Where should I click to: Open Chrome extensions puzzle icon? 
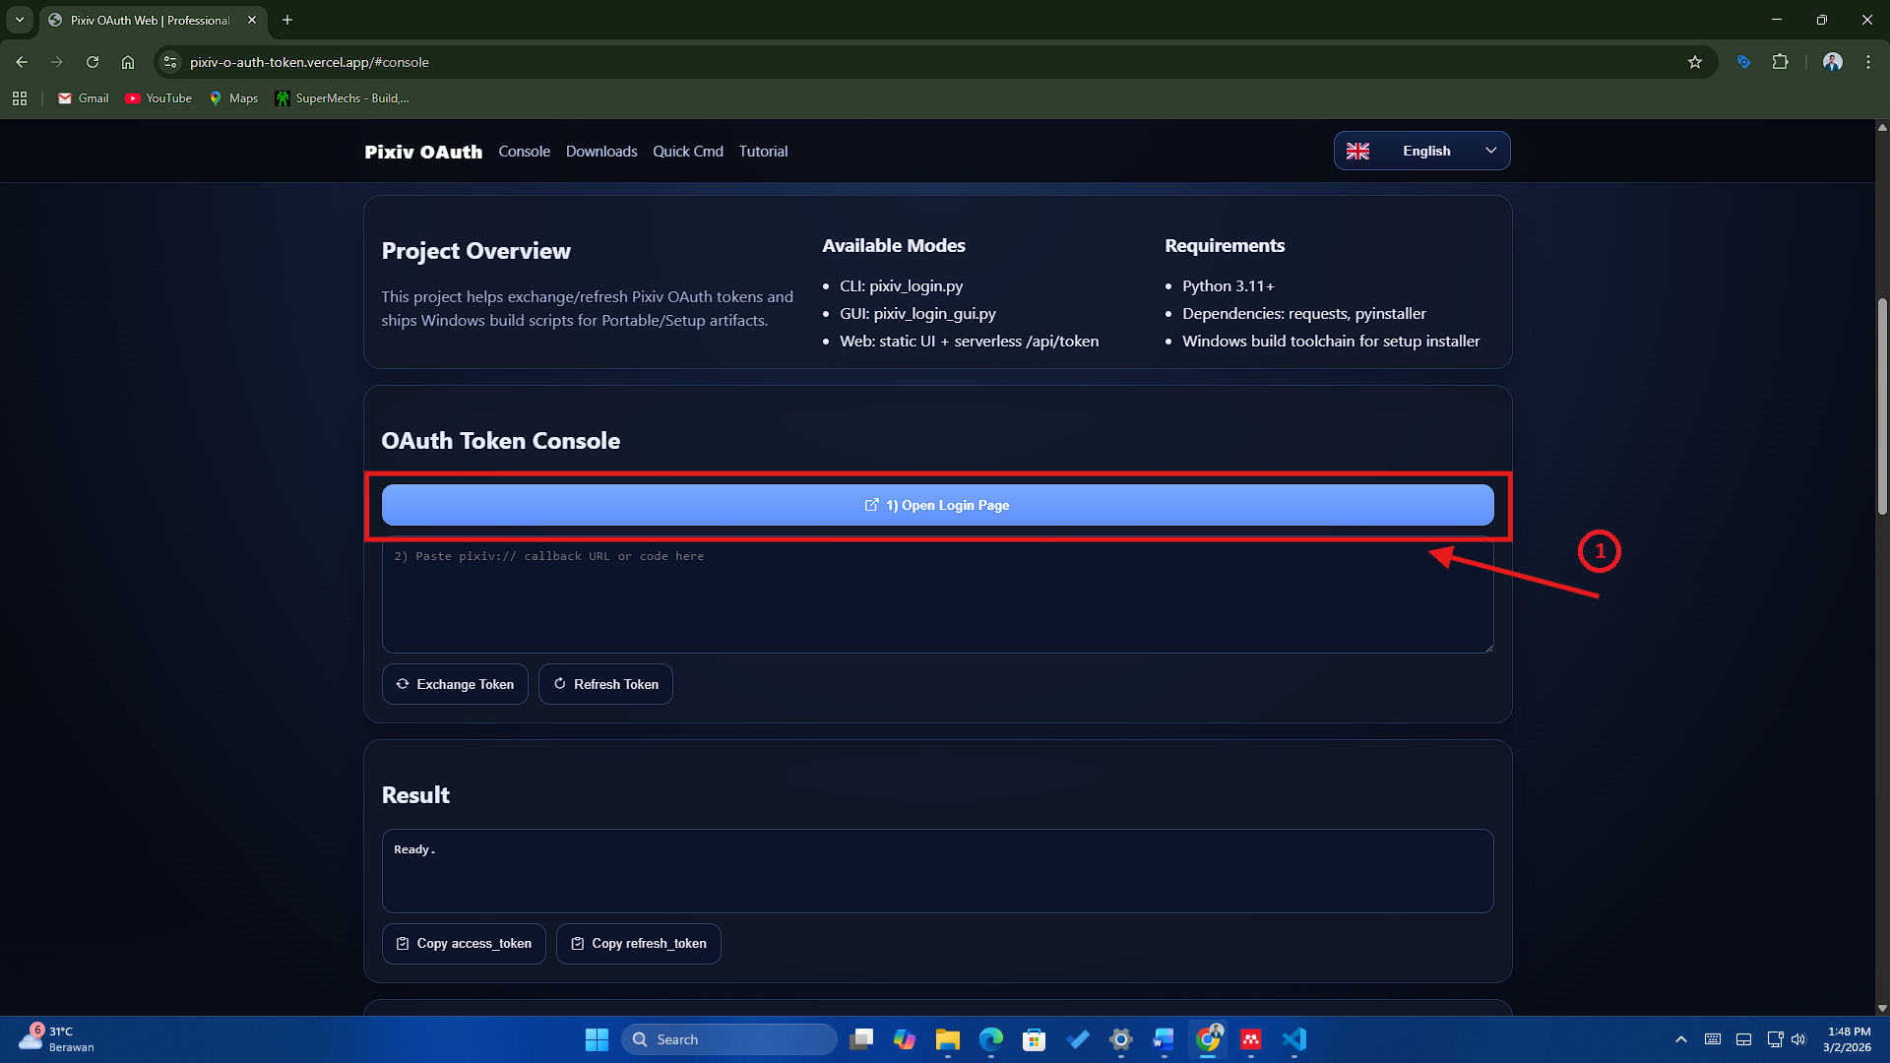pos(1780,62)
